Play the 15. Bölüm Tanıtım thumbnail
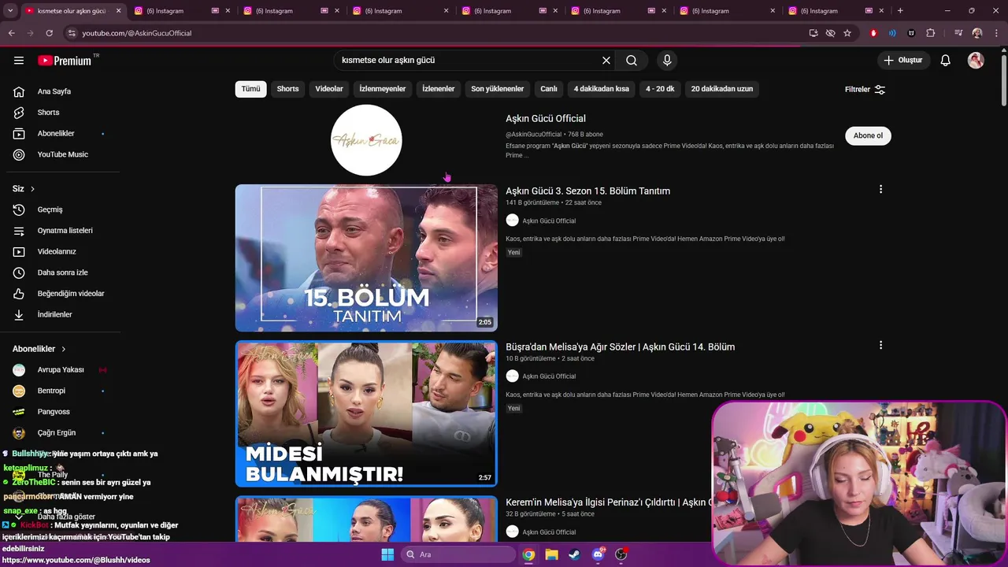1008x567 pixels. tap(366, 258)
